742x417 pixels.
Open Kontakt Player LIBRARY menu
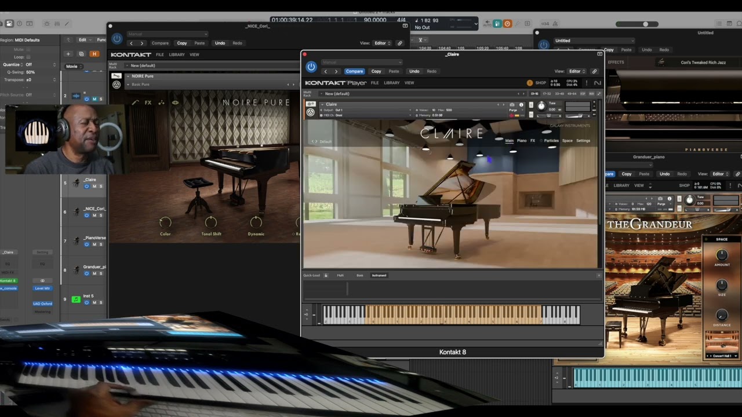[x=392, y=83]
